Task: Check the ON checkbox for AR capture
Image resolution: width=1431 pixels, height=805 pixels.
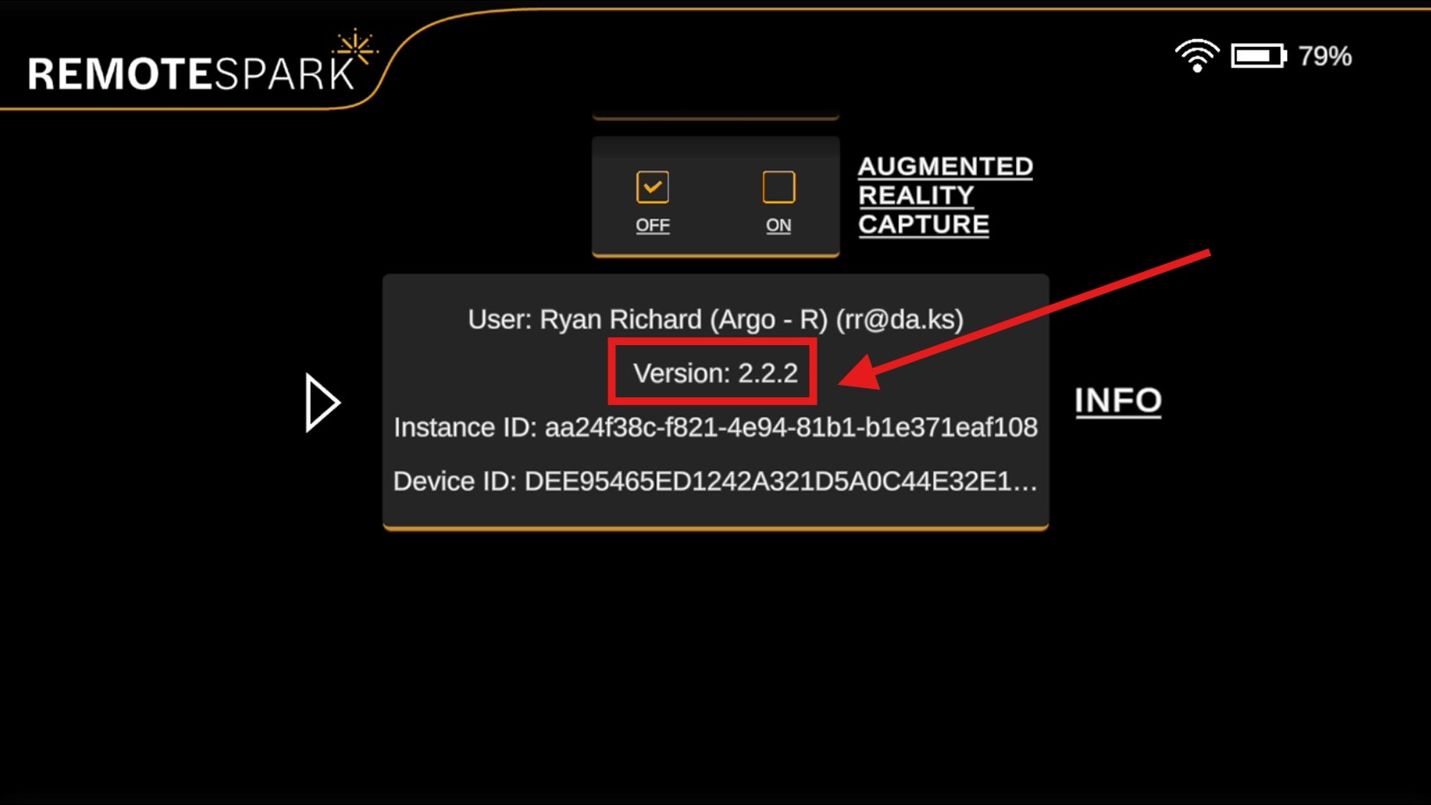Action: tap(779, 187)
